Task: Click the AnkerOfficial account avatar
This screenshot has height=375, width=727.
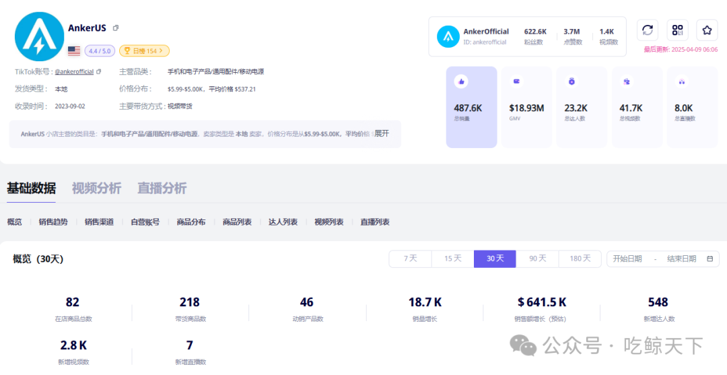Action: pos(448,36)
